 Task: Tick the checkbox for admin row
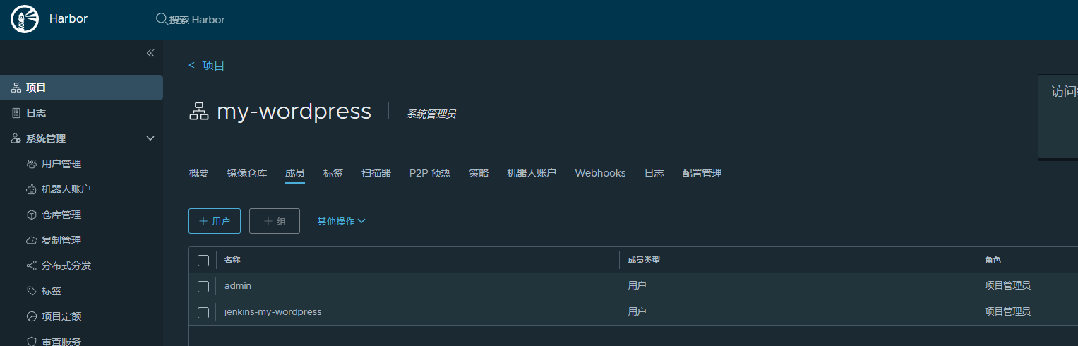(x=203, y=286)
